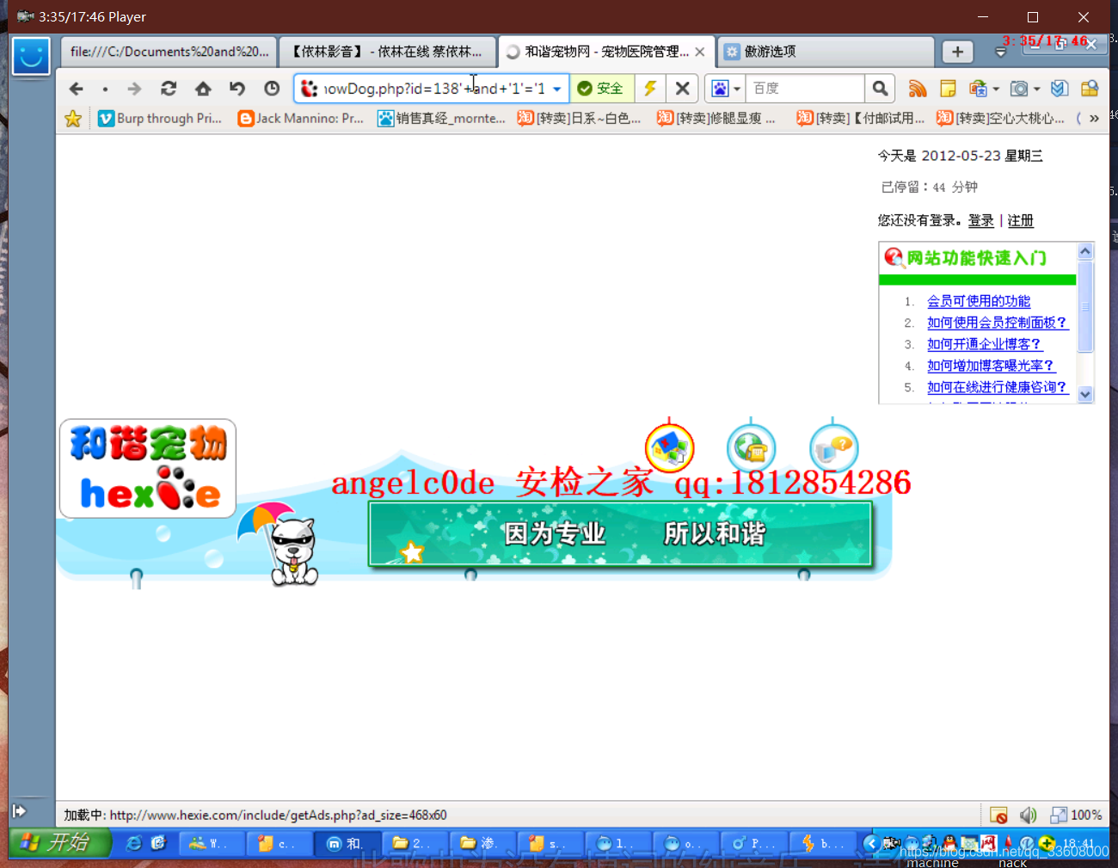Open the URL address bar dropdown
Viewport: 1118px width, 868px height.
(555, 88)
